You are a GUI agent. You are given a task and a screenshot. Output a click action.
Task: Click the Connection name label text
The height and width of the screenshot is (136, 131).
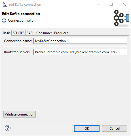(18, 41)
